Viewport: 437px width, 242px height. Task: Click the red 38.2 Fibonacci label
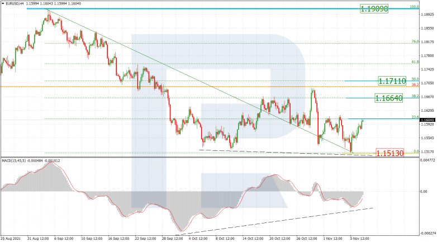pyautogui.click(x=415, y=85)
